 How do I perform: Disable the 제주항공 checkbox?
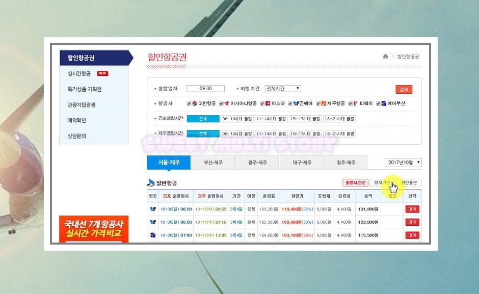(x=318, y=104)
